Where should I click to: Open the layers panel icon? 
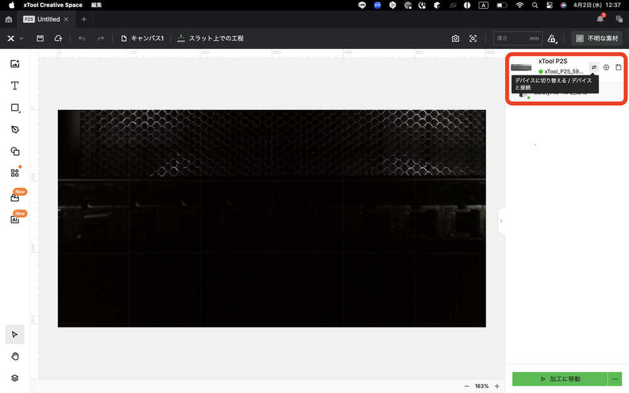(x=15, y=378)
